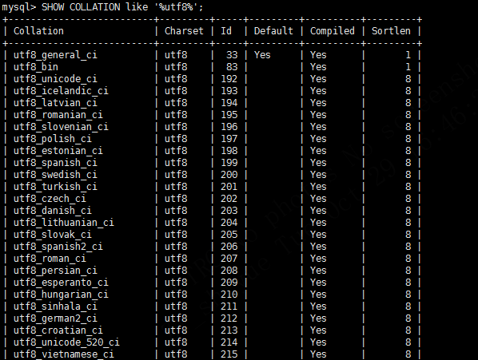The image size is (478, 360).
Task: Click the Charset column header
Action: point(184,31)
